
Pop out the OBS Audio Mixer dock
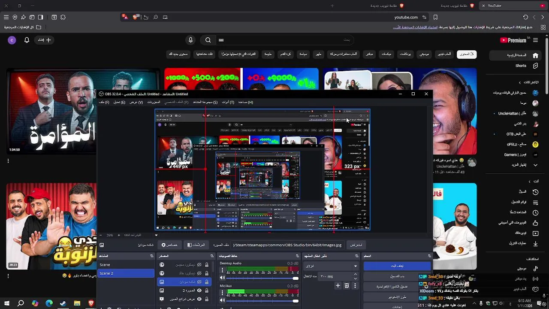coord(298,256)
